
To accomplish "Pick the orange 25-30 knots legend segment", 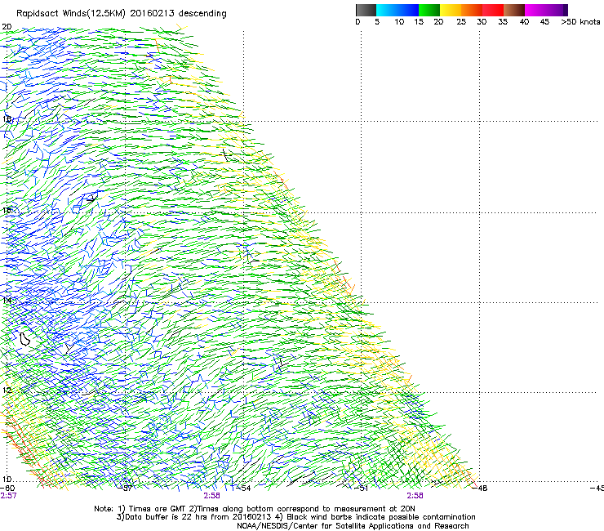I will [x=472, y=10].
